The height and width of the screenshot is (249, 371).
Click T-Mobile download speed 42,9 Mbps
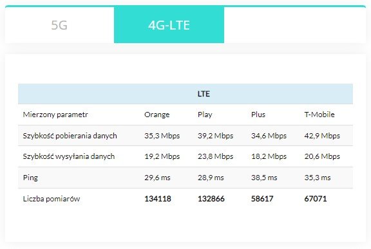click(x=322, y=136)
